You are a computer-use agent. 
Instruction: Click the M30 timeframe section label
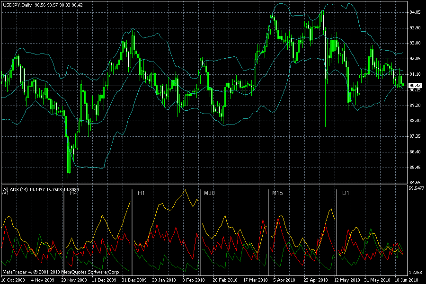209,193
